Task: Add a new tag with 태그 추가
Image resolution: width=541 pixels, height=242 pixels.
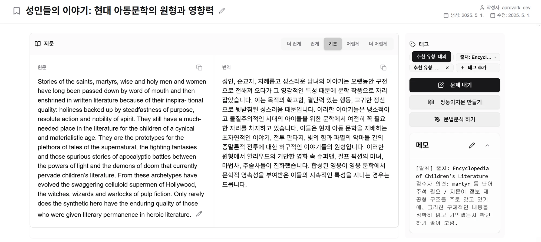Action: coord(478,68)
